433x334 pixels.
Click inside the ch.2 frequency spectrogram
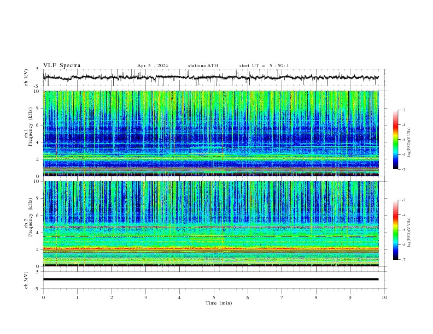coord(210,224)
